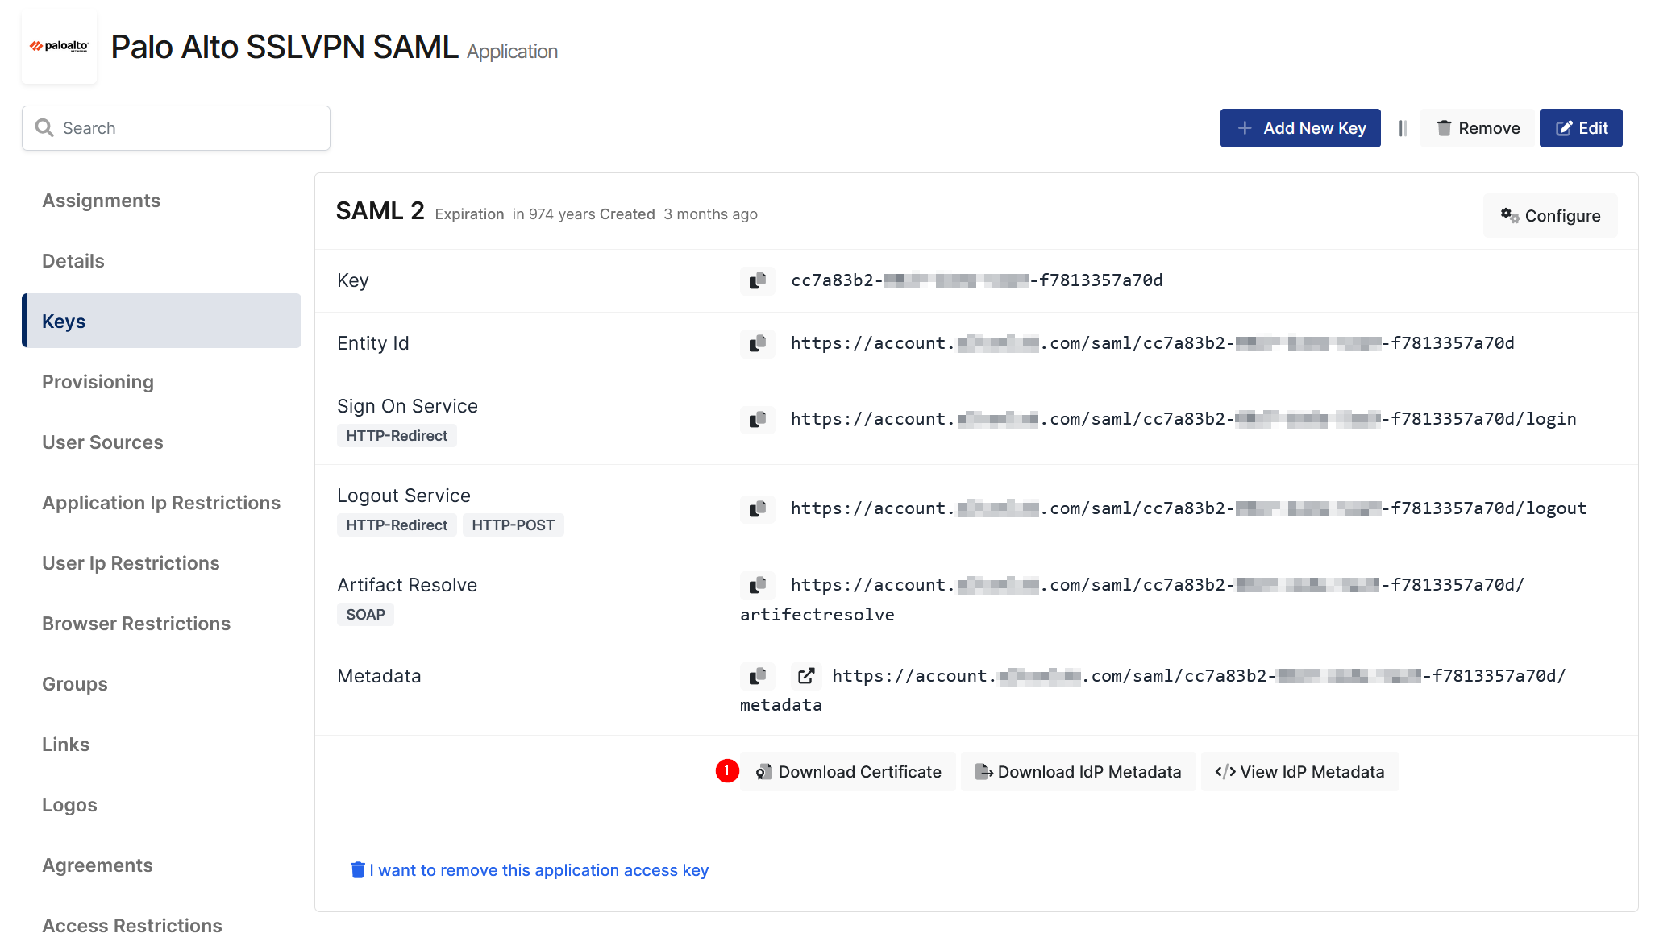Copy the Artifact Resolve URL

click(x=757, y=585)
